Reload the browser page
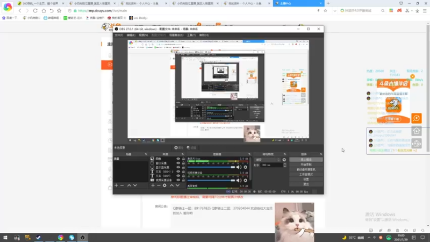 35,11
